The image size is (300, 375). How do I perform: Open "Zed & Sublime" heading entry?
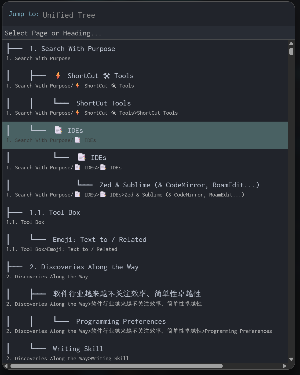(x=179, y=185)
